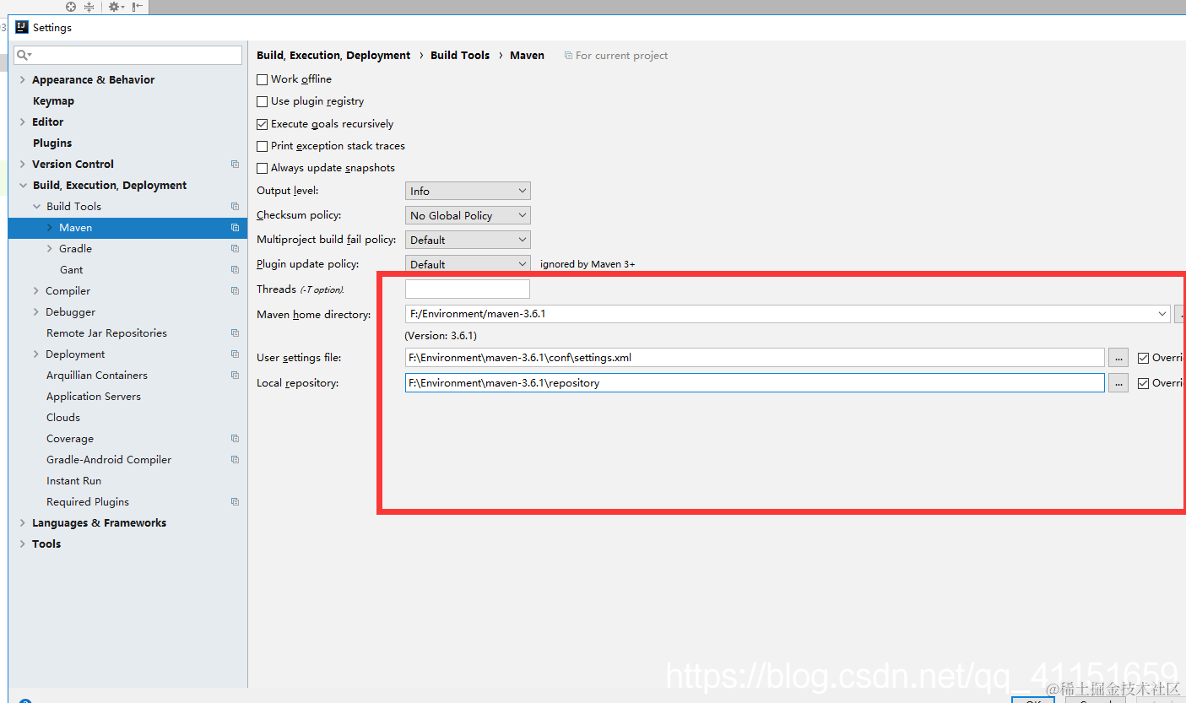1186x703 pixels.
Task: Open Application Servers settings page
Action: 94,397
